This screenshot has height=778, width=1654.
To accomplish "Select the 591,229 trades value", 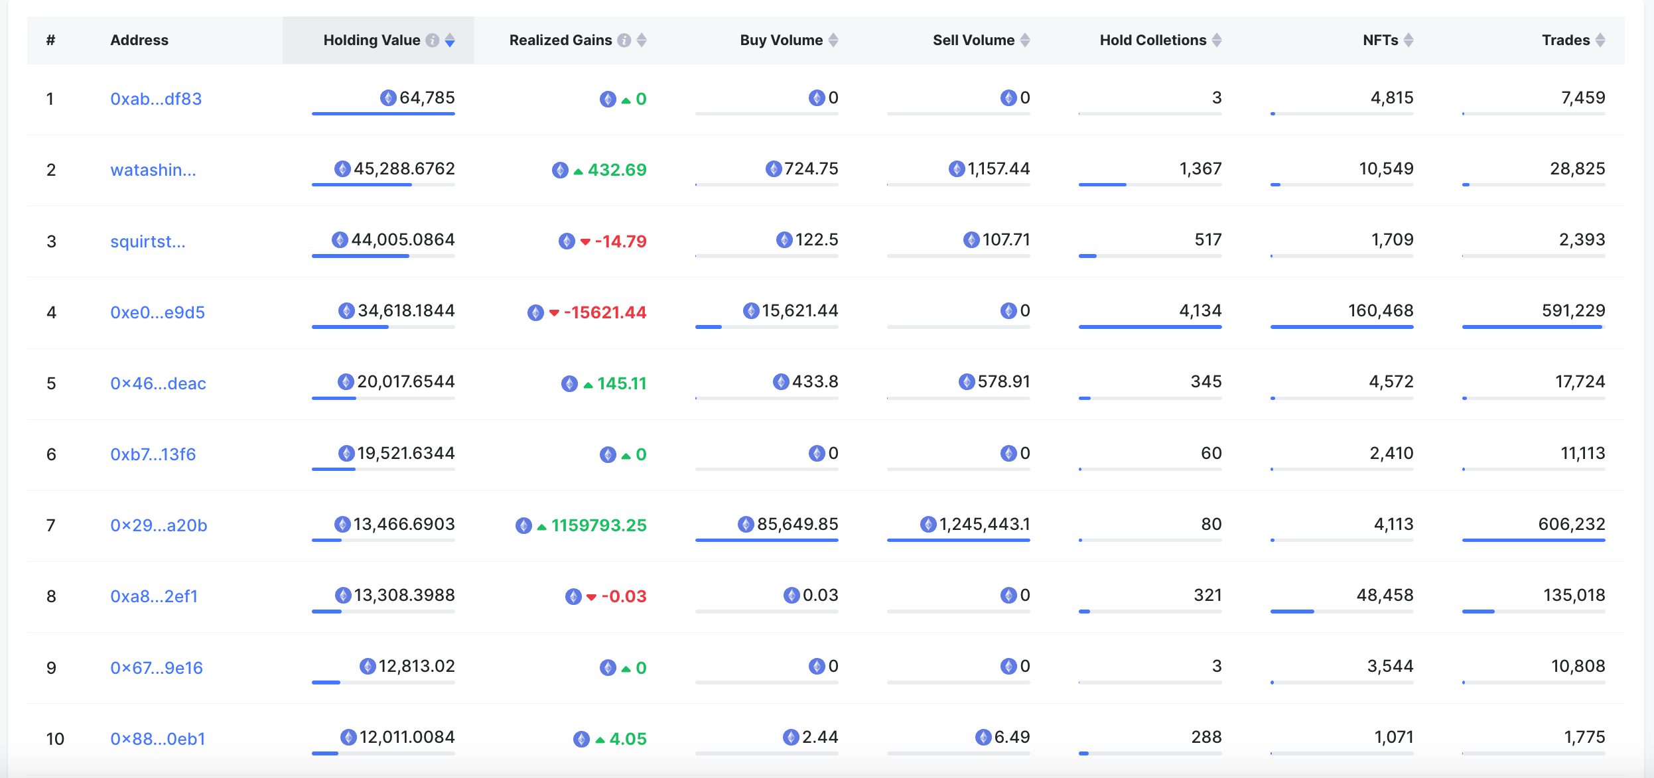I will pyautogui.click(x=1573, y=311).
